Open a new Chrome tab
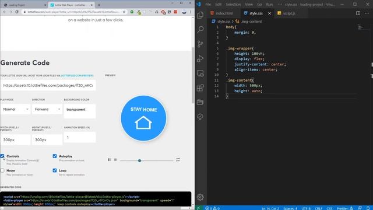Image resolution: width=373 pixels, height=210 pixels. [x=99, y=5]
